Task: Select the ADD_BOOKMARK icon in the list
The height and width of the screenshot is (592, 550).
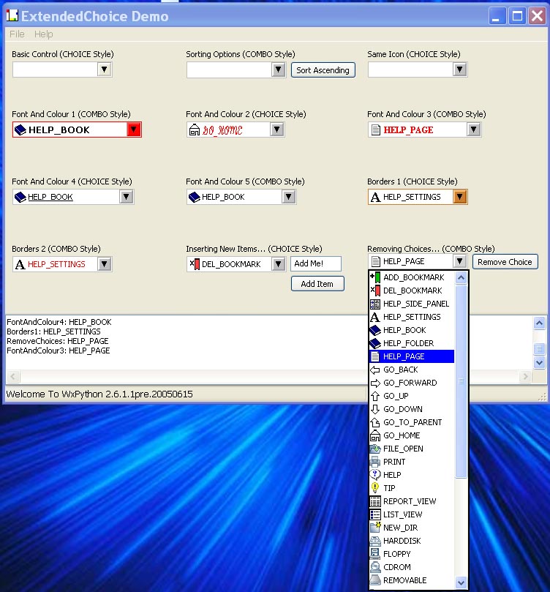Action: 375,277
